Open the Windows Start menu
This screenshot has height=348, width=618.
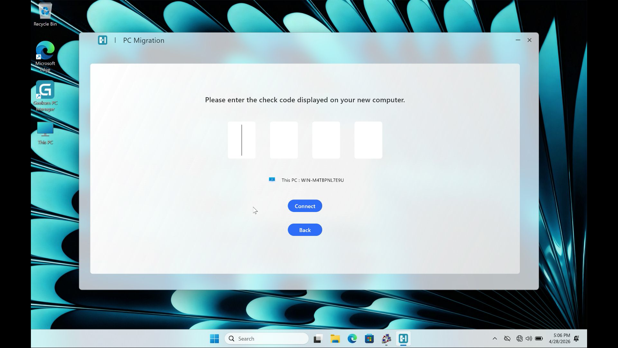(x=214, y=339)
